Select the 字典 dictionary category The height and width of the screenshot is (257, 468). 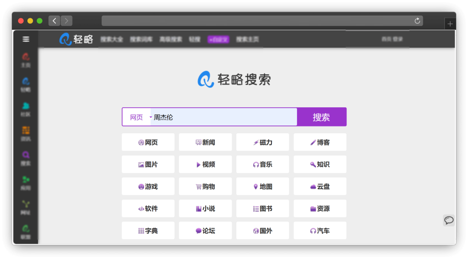(x=148, y=231)
